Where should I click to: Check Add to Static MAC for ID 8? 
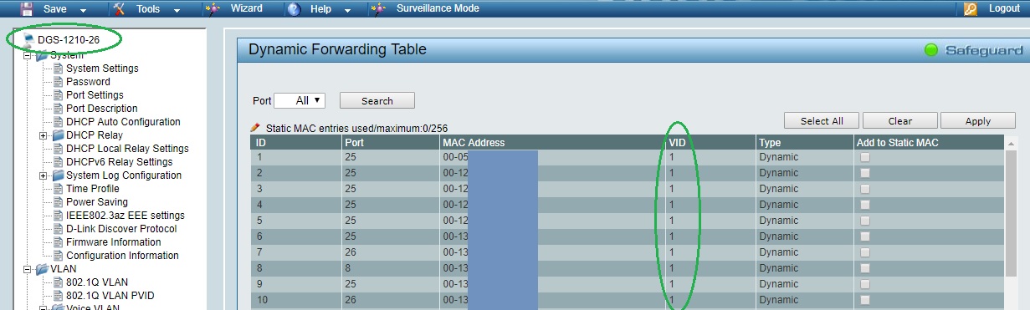tap(865, 268)
